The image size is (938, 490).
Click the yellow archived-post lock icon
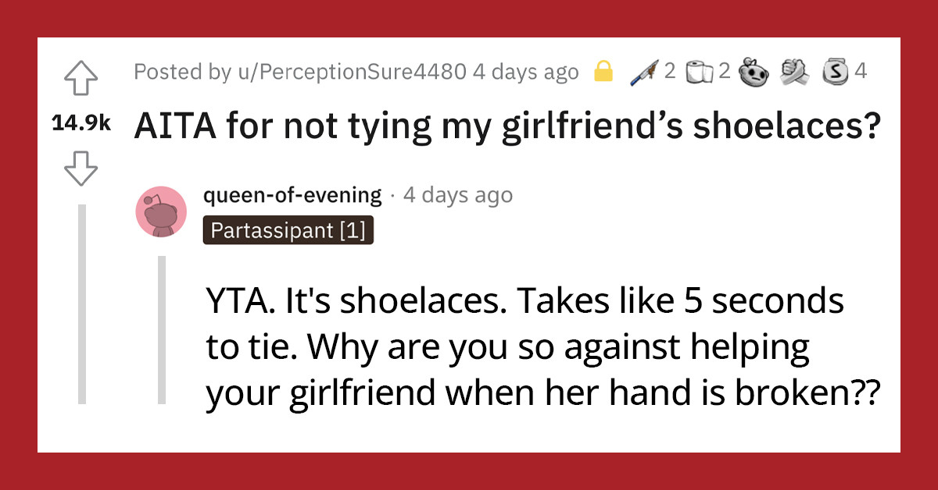(603, 70)
